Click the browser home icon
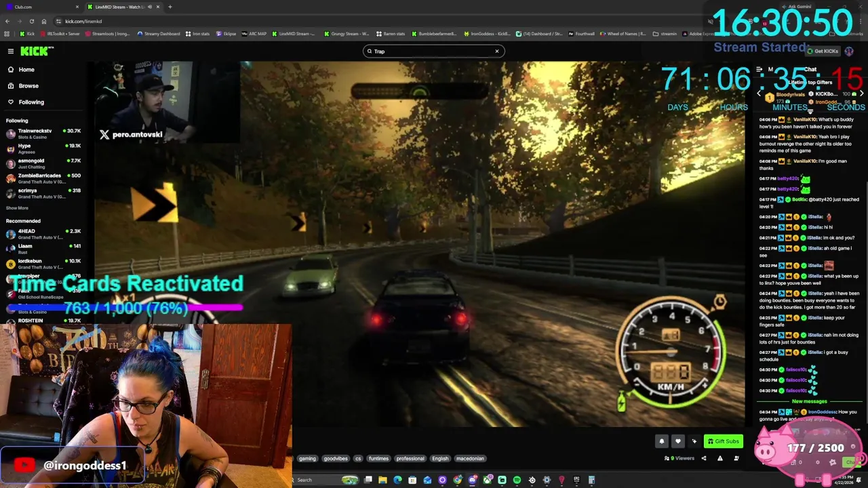This screenshot has width=868, height=488. pyautogui.click(x=44, y=21)
